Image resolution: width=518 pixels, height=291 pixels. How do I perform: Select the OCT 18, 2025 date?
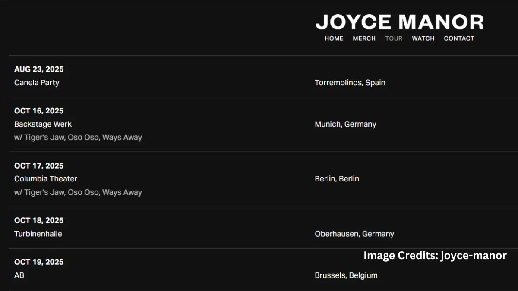[x=39, y=221]
